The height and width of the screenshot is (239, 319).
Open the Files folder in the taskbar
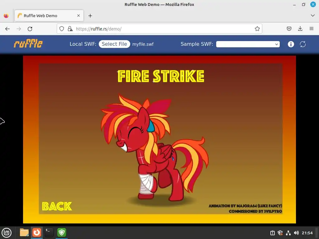[x=24, y=232]
